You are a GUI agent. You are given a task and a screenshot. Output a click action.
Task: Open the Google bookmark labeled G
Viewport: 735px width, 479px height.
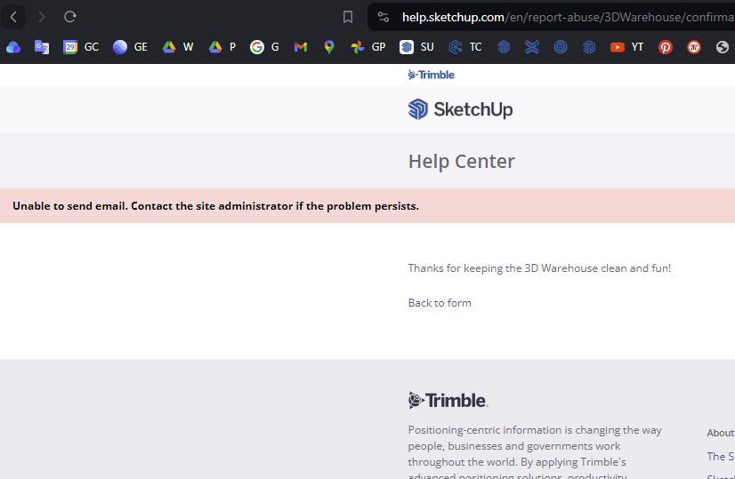[x=264, y=47]
